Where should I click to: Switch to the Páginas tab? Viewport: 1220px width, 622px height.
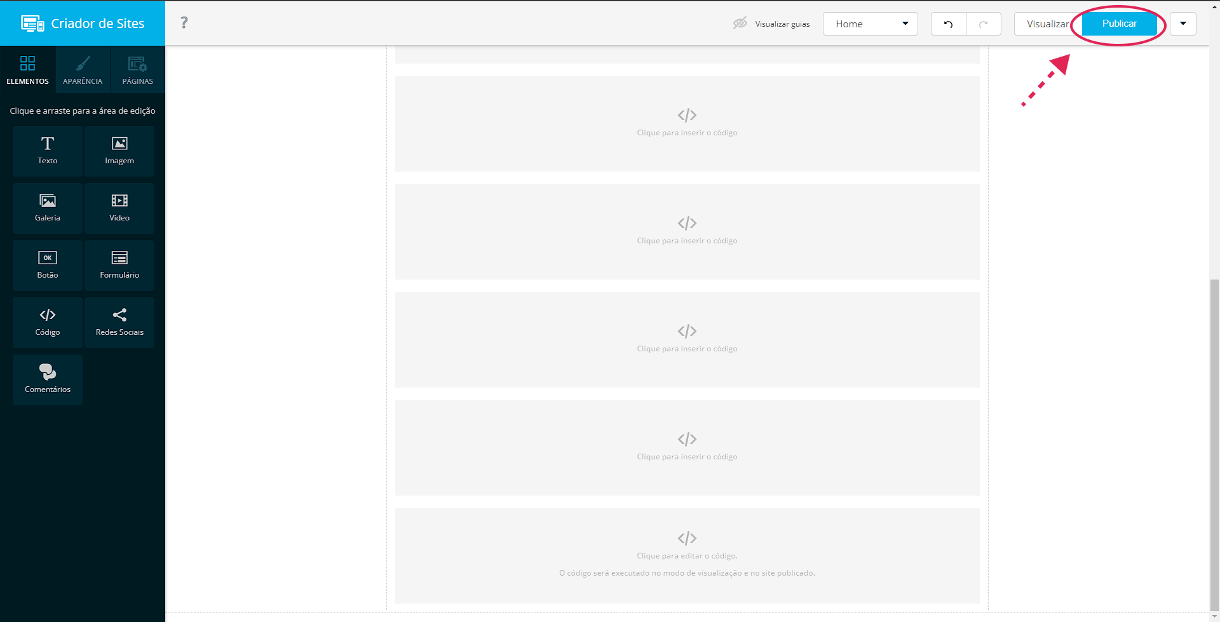point(138,70)
